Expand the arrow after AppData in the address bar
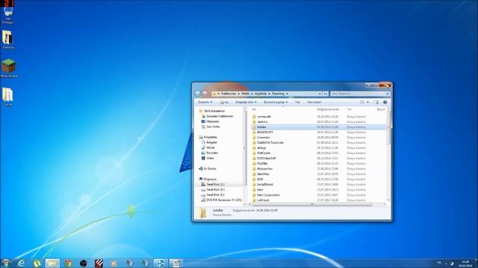This screenshot has height=268, width=478. click(269, 94)
